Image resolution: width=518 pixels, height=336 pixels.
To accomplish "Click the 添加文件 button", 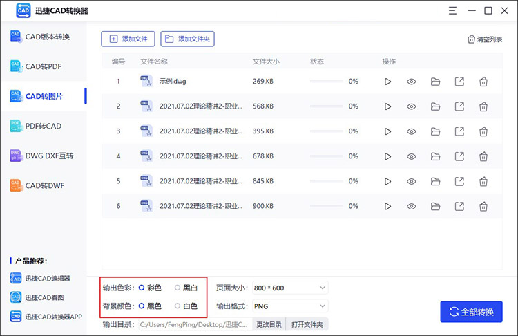I will click(128, 39).
